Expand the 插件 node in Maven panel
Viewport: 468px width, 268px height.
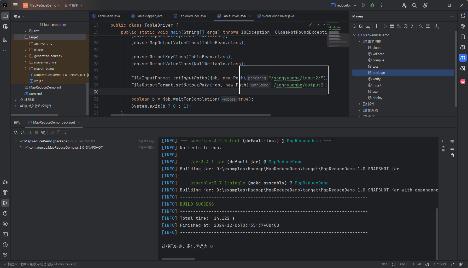point(359,104)
